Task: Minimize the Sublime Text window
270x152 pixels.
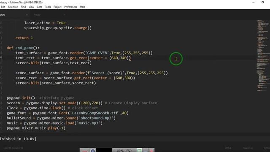Action: point(253,2)
